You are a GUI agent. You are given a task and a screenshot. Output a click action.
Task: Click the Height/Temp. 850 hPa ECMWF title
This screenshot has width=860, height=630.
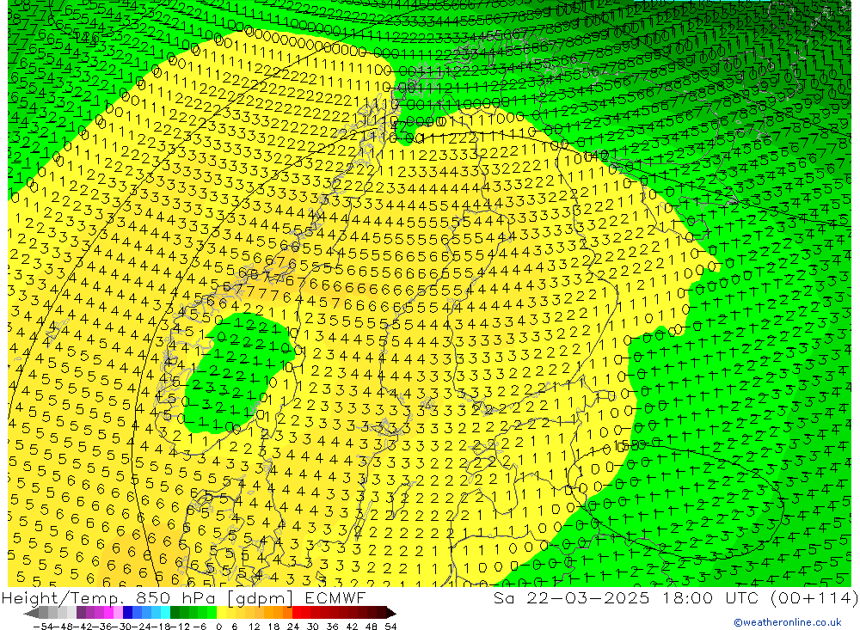pos(183,597)
